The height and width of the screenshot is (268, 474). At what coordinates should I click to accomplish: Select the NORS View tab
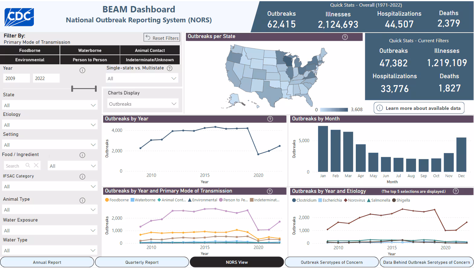pyautogui.click(x=237, y=262)
